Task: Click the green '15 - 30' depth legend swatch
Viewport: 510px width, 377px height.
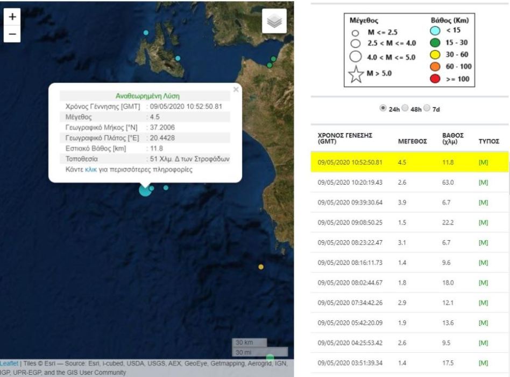Action: point(435,43)
